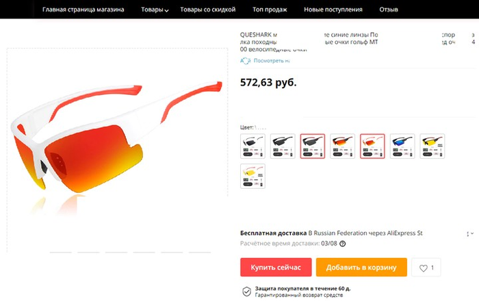
Task: Click the image search icon beside Посмотреть
Action: coord(245,61)
